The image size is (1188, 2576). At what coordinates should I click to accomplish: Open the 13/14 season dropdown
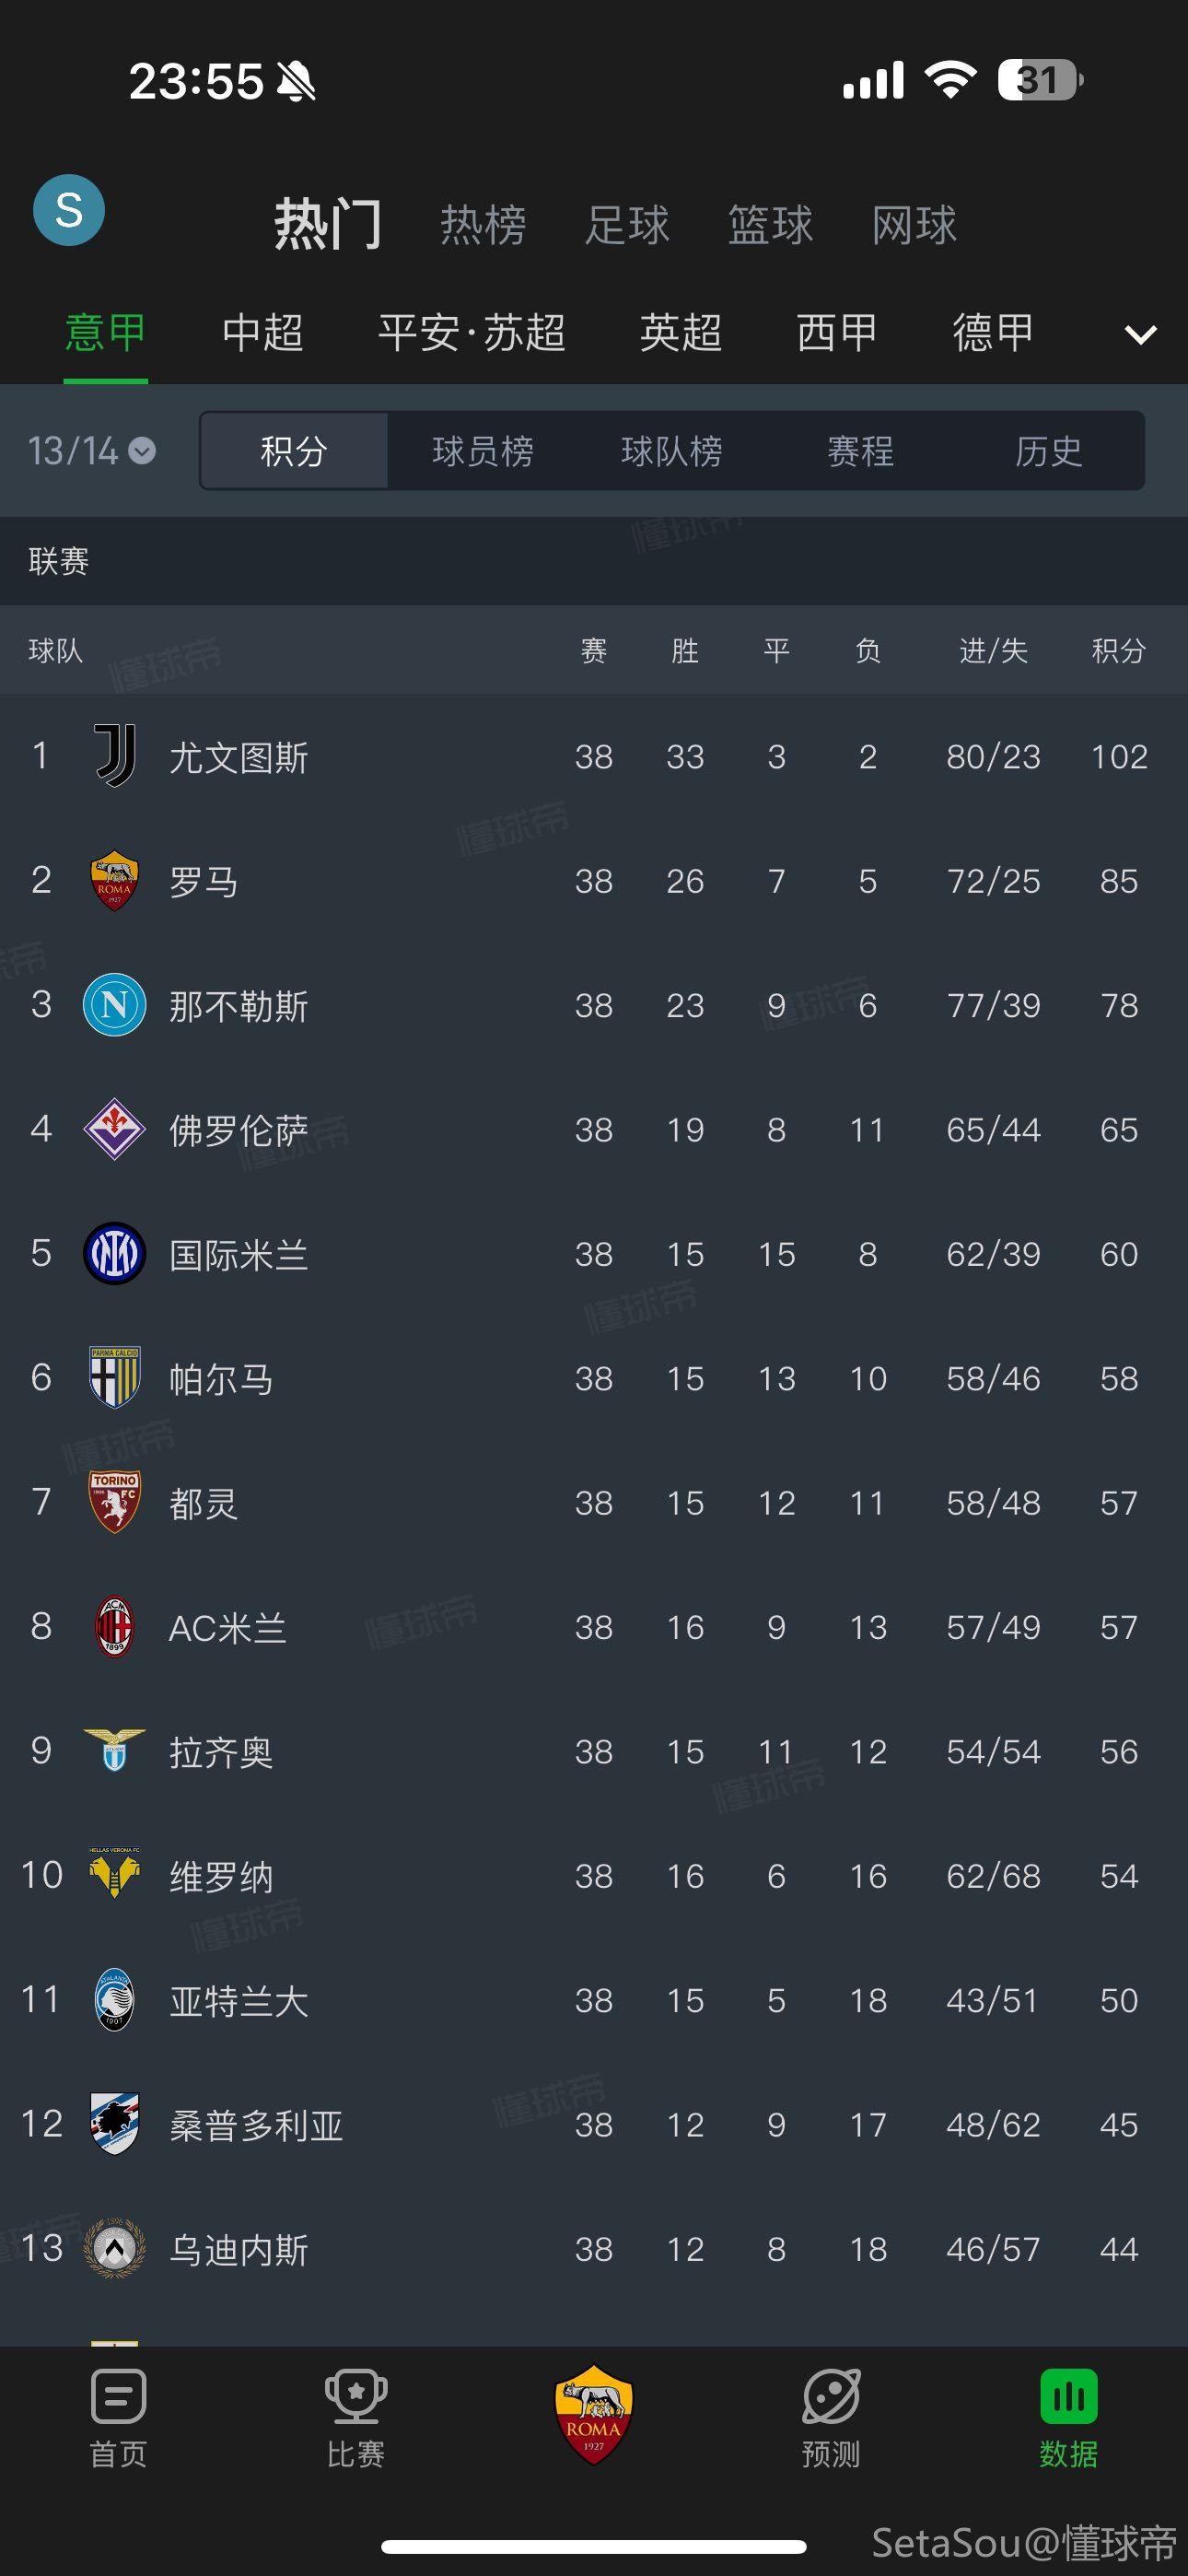coord(91,451)
